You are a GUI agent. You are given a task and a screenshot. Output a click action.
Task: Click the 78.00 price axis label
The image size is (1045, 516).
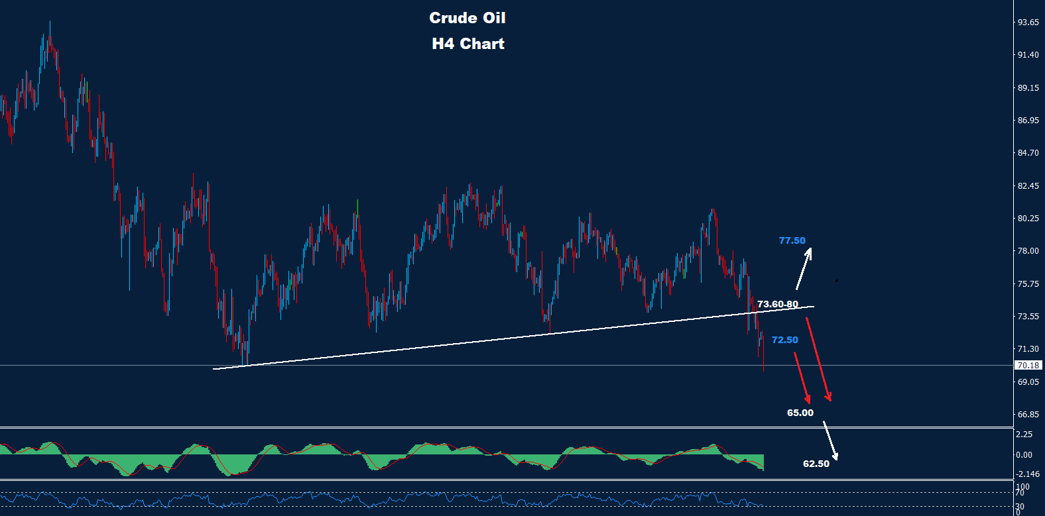click(1028, 251)
